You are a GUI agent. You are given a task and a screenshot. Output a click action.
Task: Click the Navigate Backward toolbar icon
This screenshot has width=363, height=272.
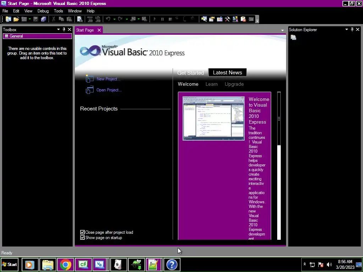pos(133,19)
